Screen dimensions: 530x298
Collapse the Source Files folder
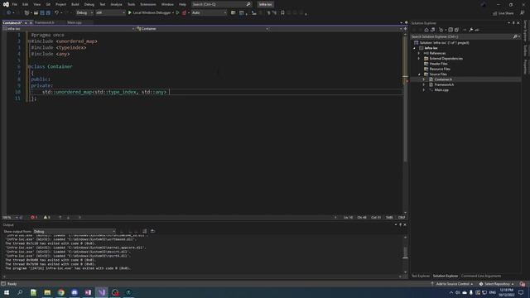pyautogui.click(x=419, y=74)
